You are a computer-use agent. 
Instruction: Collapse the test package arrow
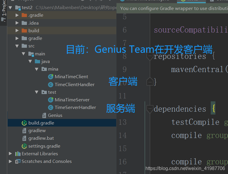click(x=37, y=92)
